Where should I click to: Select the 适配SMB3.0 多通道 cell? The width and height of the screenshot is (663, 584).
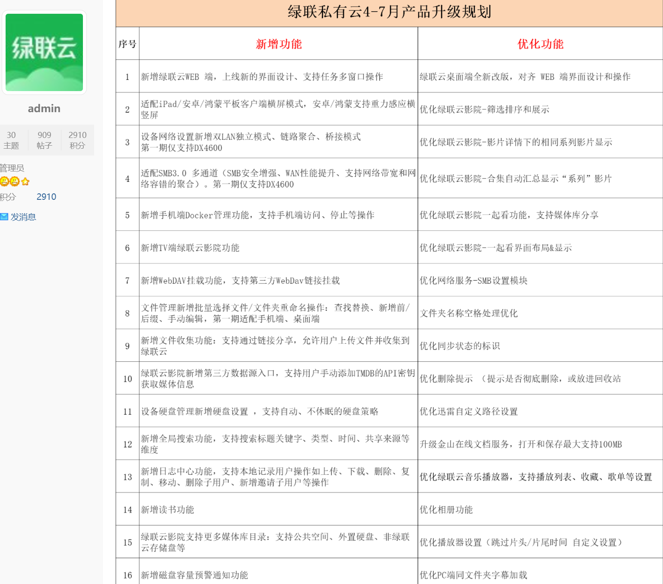tap(278, 178)
